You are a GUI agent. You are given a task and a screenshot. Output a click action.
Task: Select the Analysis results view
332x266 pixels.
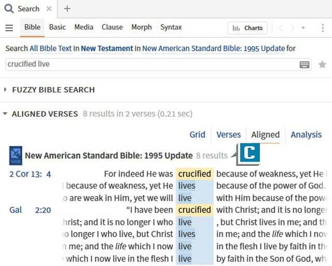coord(306,135)
